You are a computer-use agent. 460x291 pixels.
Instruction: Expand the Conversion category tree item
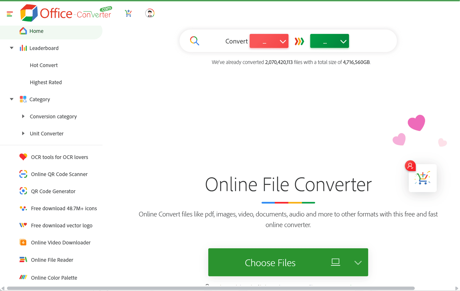(23, 116)
